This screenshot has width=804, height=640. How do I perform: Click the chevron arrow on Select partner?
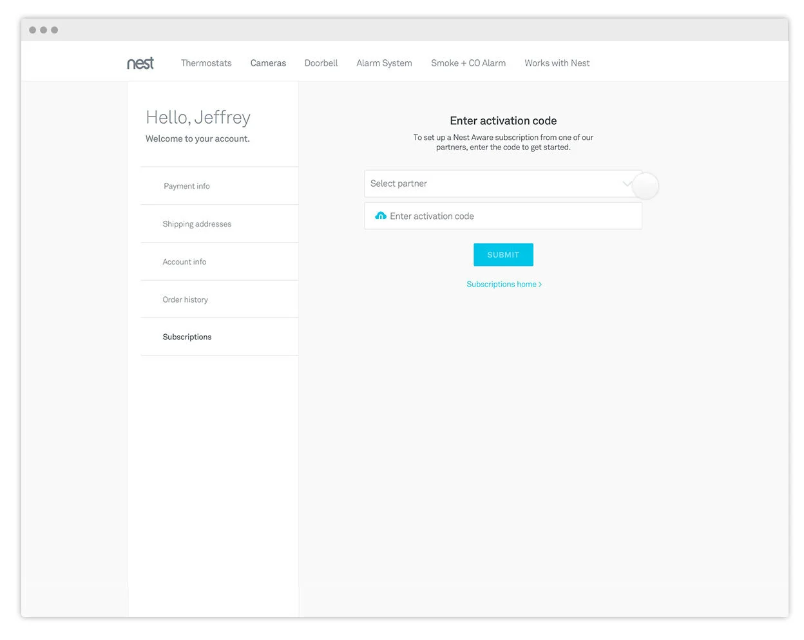point(627,184)
